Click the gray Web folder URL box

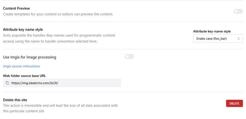click(x=62, y=83)
